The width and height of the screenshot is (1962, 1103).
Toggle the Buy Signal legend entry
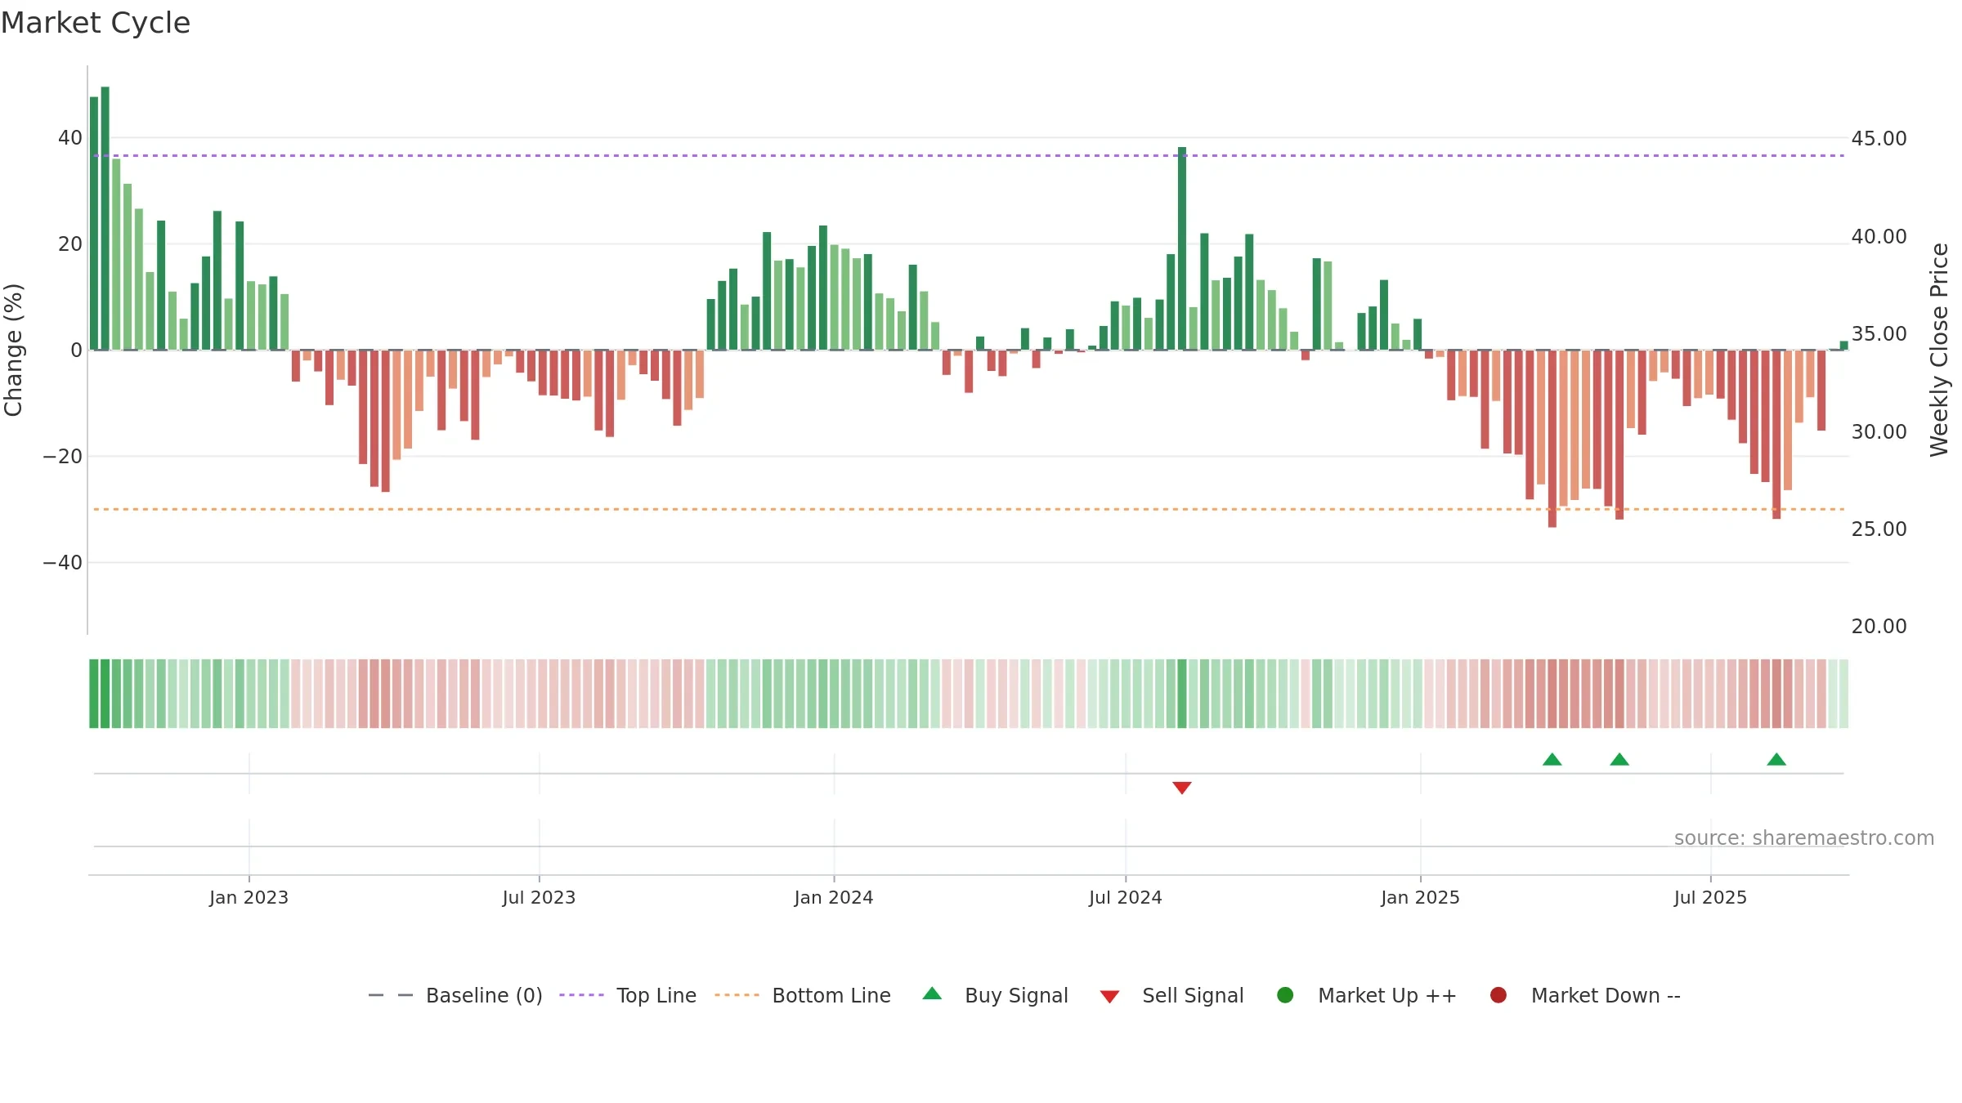[996, 995]
